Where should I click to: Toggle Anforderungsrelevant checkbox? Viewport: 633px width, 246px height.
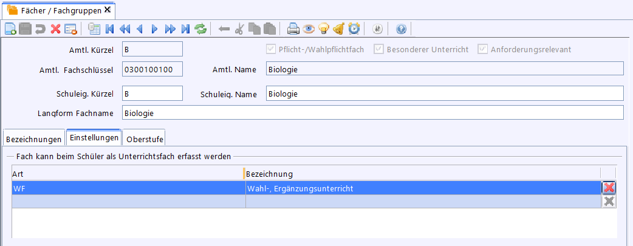[x=482, y=49]
